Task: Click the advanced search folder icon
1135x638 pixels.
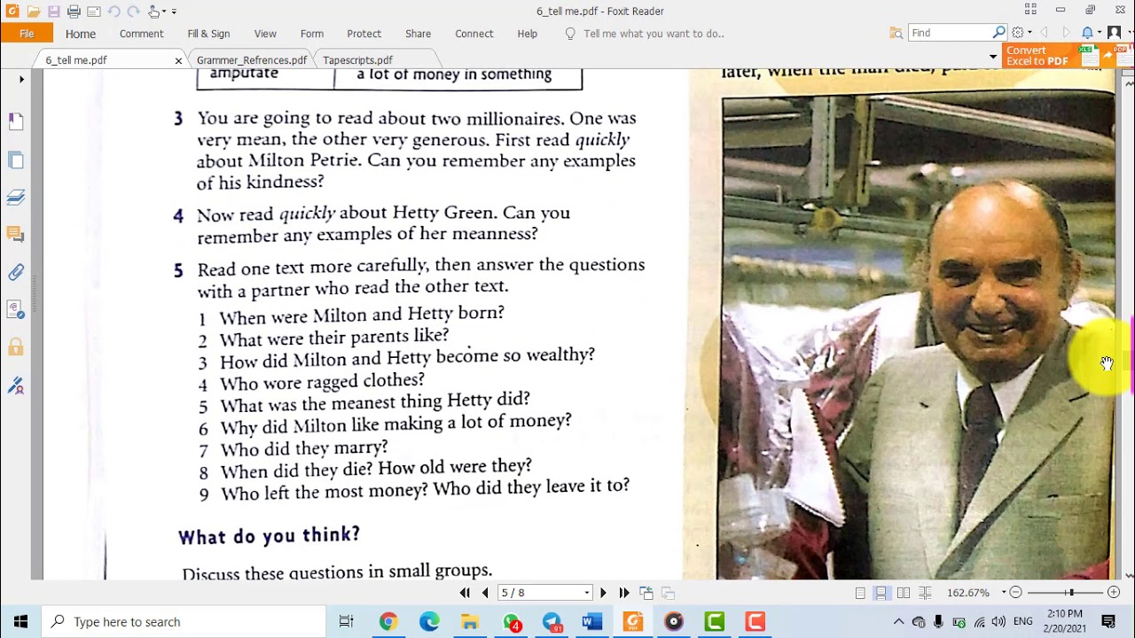Action: pos(896,33)
